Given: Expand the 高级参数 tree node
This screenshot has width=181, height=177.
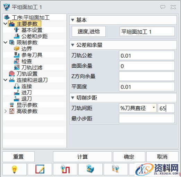Looking at the screenshot, I should click(6, 111).
